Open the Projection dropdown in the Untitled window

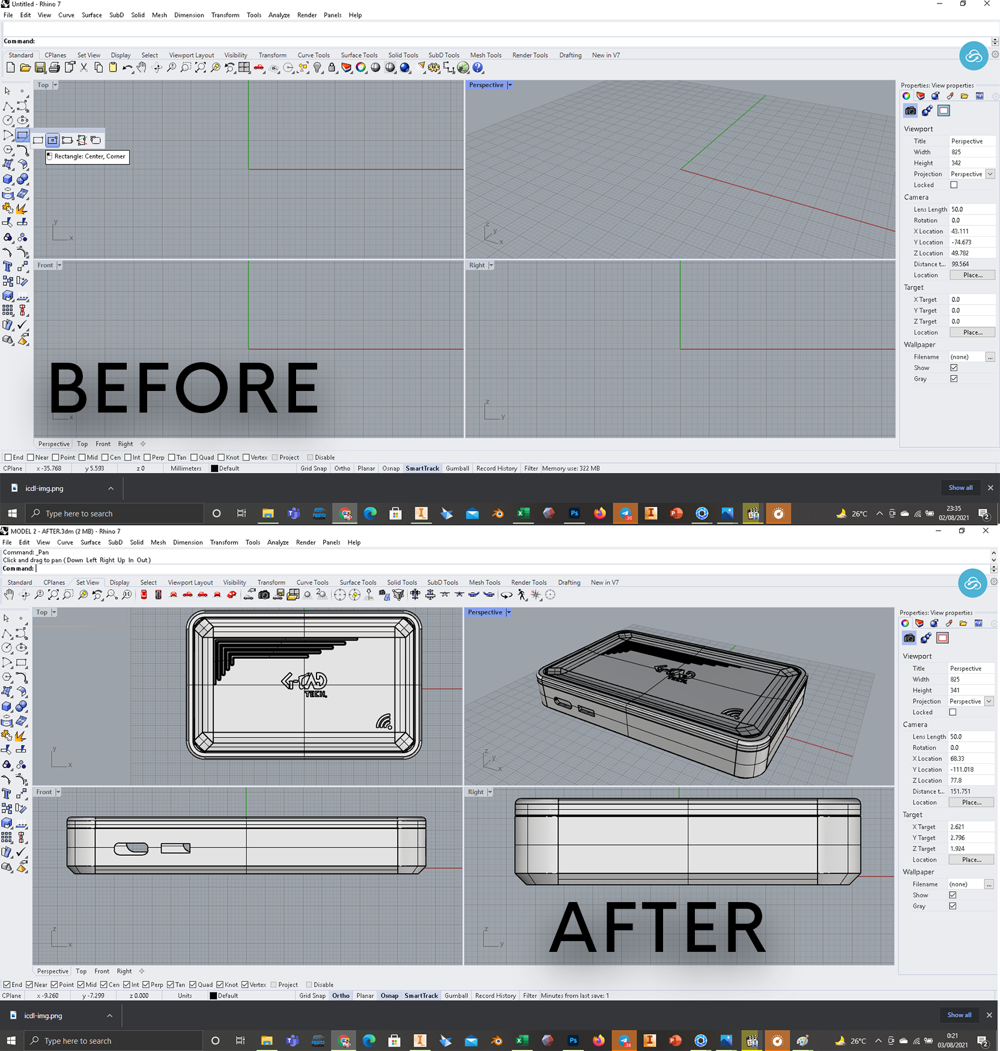coord(990,174)
